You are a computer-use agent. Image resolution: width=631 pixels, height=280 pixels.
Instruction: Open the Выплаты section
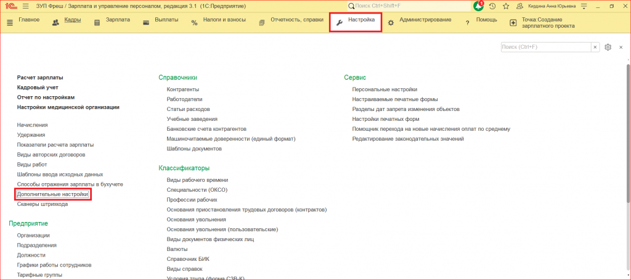point(166,20)
